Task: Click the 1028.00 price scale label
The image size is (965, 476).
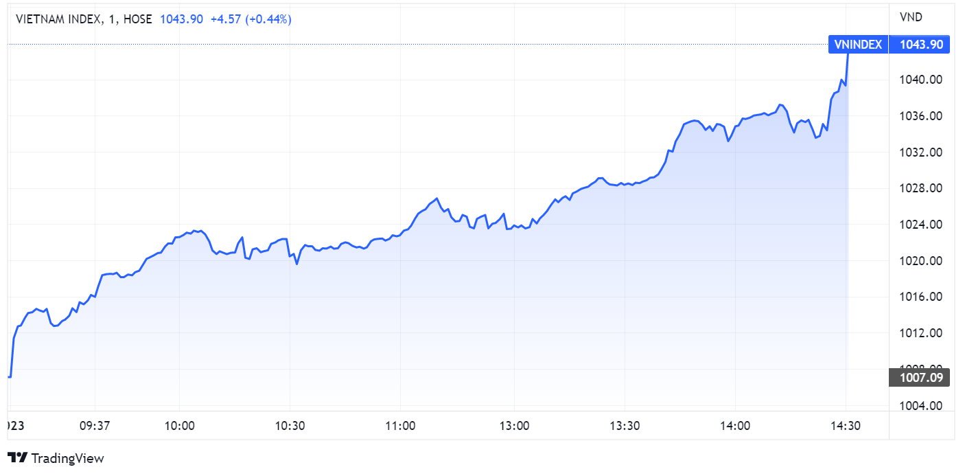Action: (x=920, y=188)
